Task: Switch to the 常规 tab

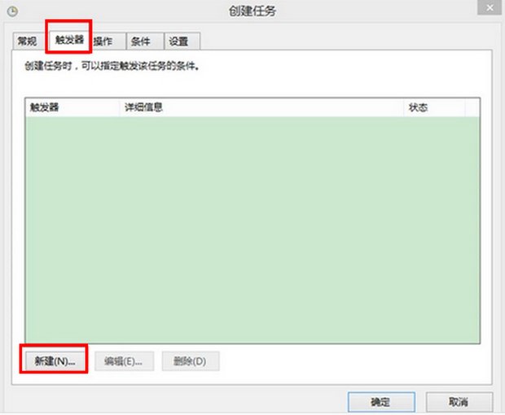Action: coord(28,41)
